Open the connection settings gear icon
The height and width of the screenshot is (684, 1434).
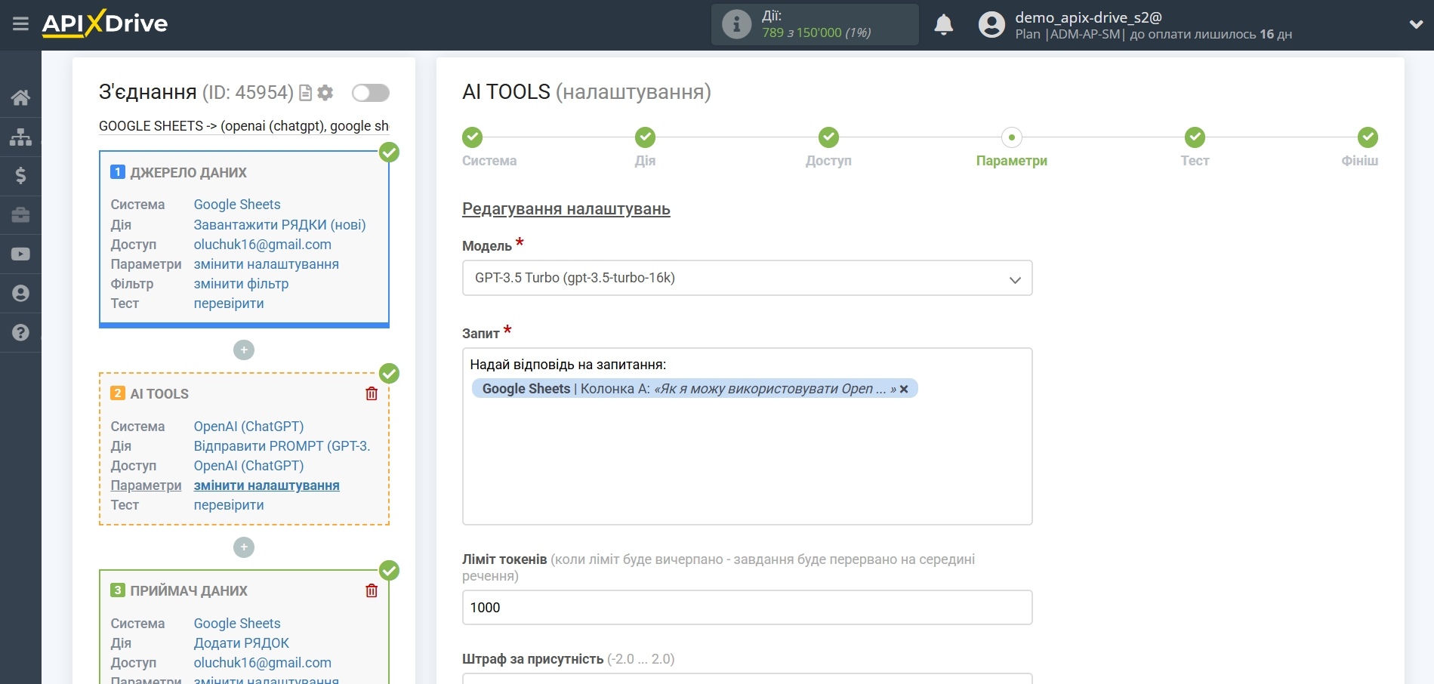pyautogui.click(x=325, y=93)
